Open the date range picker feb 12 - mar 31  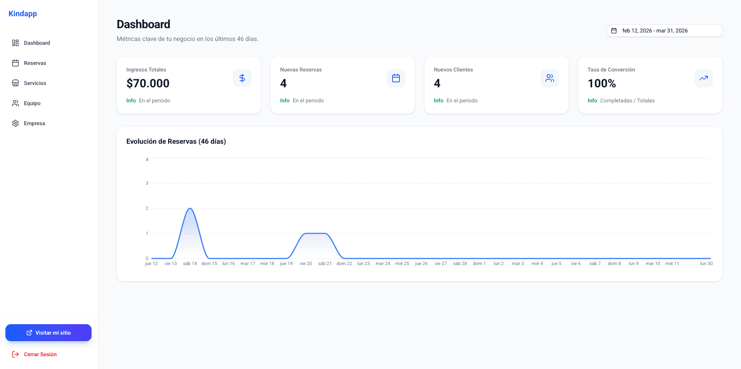(x=664, y=31)
